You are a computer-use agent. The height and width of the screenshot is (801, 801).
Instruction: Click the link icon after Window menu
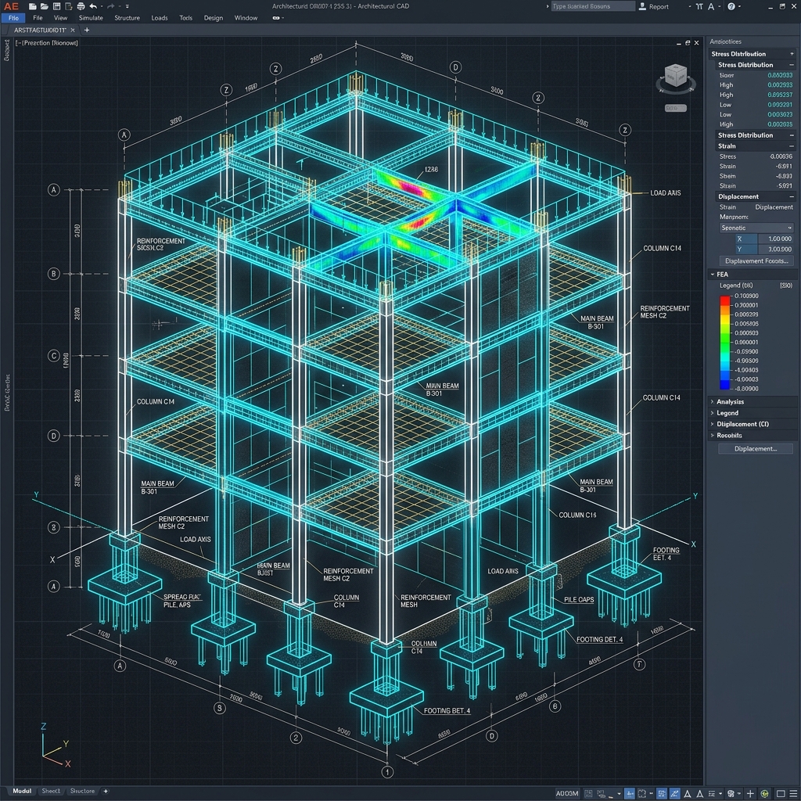click(x=276, y=18)
